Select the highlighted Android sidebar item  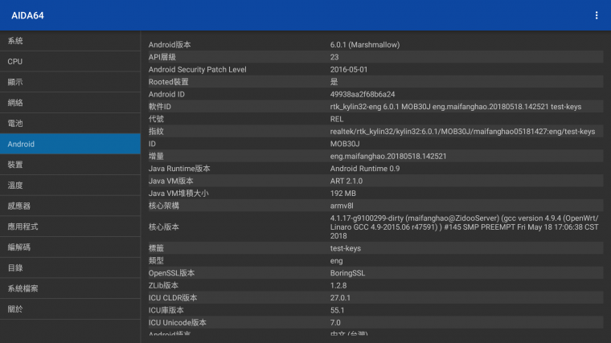point(70,144)
